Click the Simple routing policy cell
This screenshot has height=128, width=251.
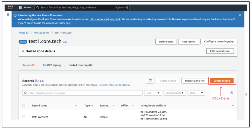(104, 117)
